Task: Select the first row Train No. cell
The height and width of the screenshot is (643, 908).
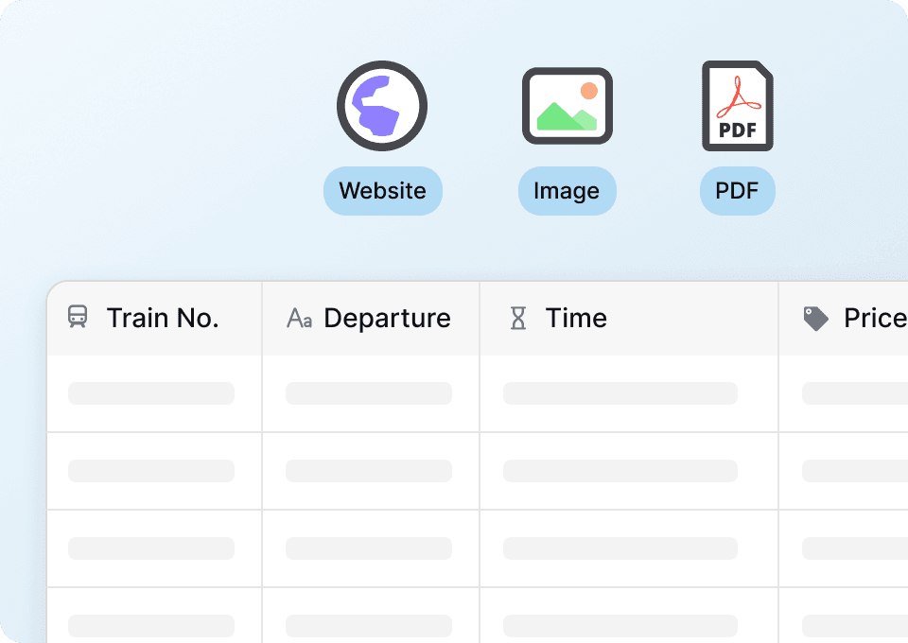Action: pyautogui.click(x=151, y=393)
